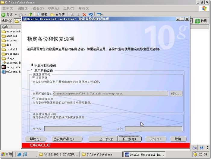211x159 pixels.
Task: Click the 上一步(B) back button
Action: [102, 139]
